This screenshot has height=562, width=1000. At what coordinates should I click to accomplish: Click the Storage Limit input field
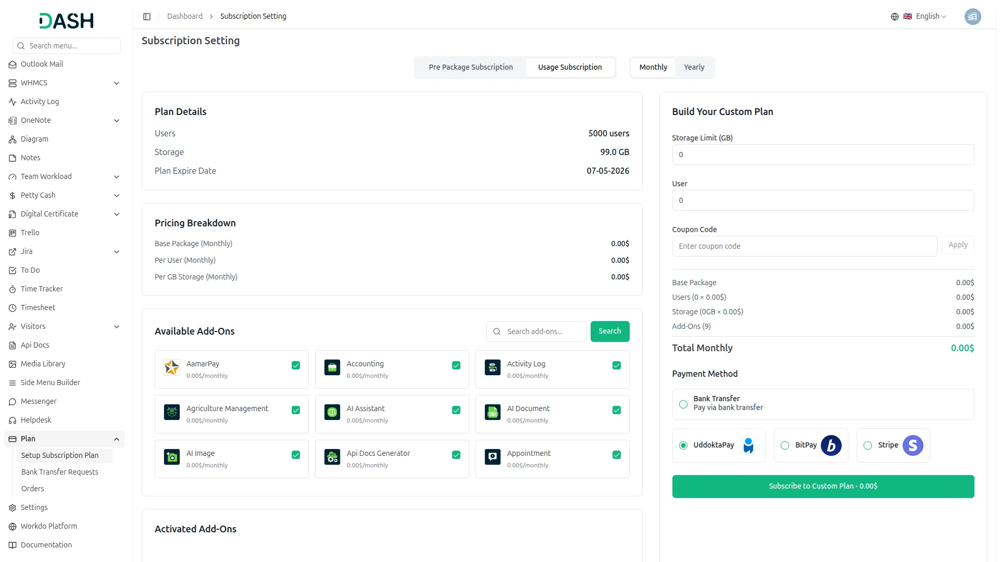tap(823, 155)
